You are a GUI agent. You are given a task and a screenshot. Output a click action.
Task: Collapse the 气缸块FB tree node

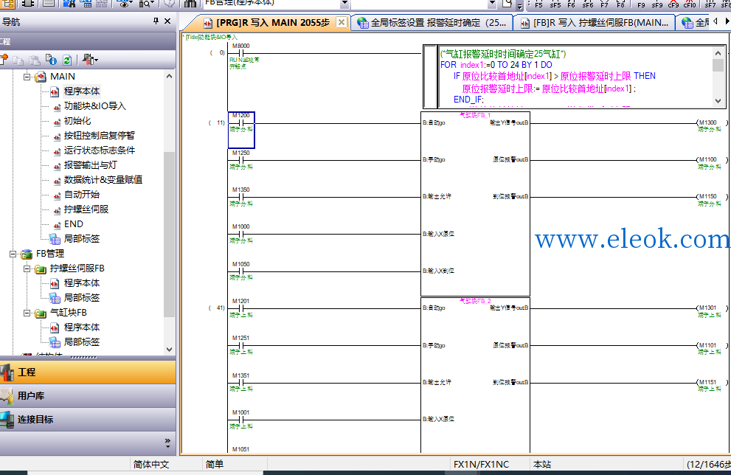coord(27,313)
